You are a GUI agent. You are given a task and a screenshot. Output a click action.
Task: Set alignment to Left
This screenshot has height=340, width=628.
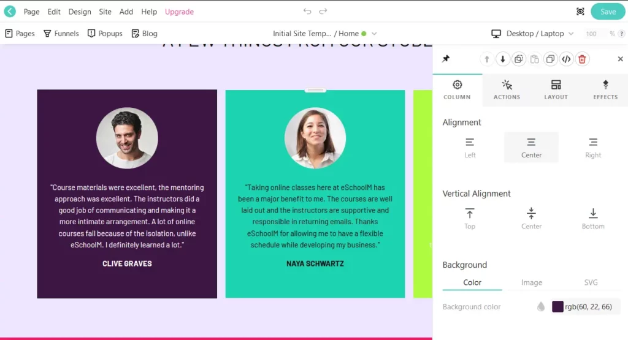[470, 148]
